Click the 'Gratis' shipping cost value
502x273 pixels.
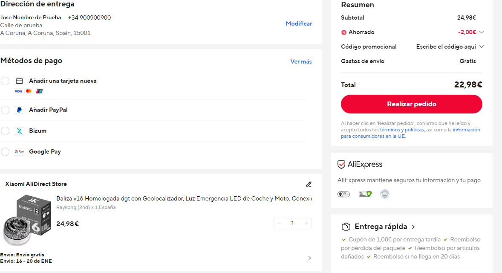coord(468,61)
